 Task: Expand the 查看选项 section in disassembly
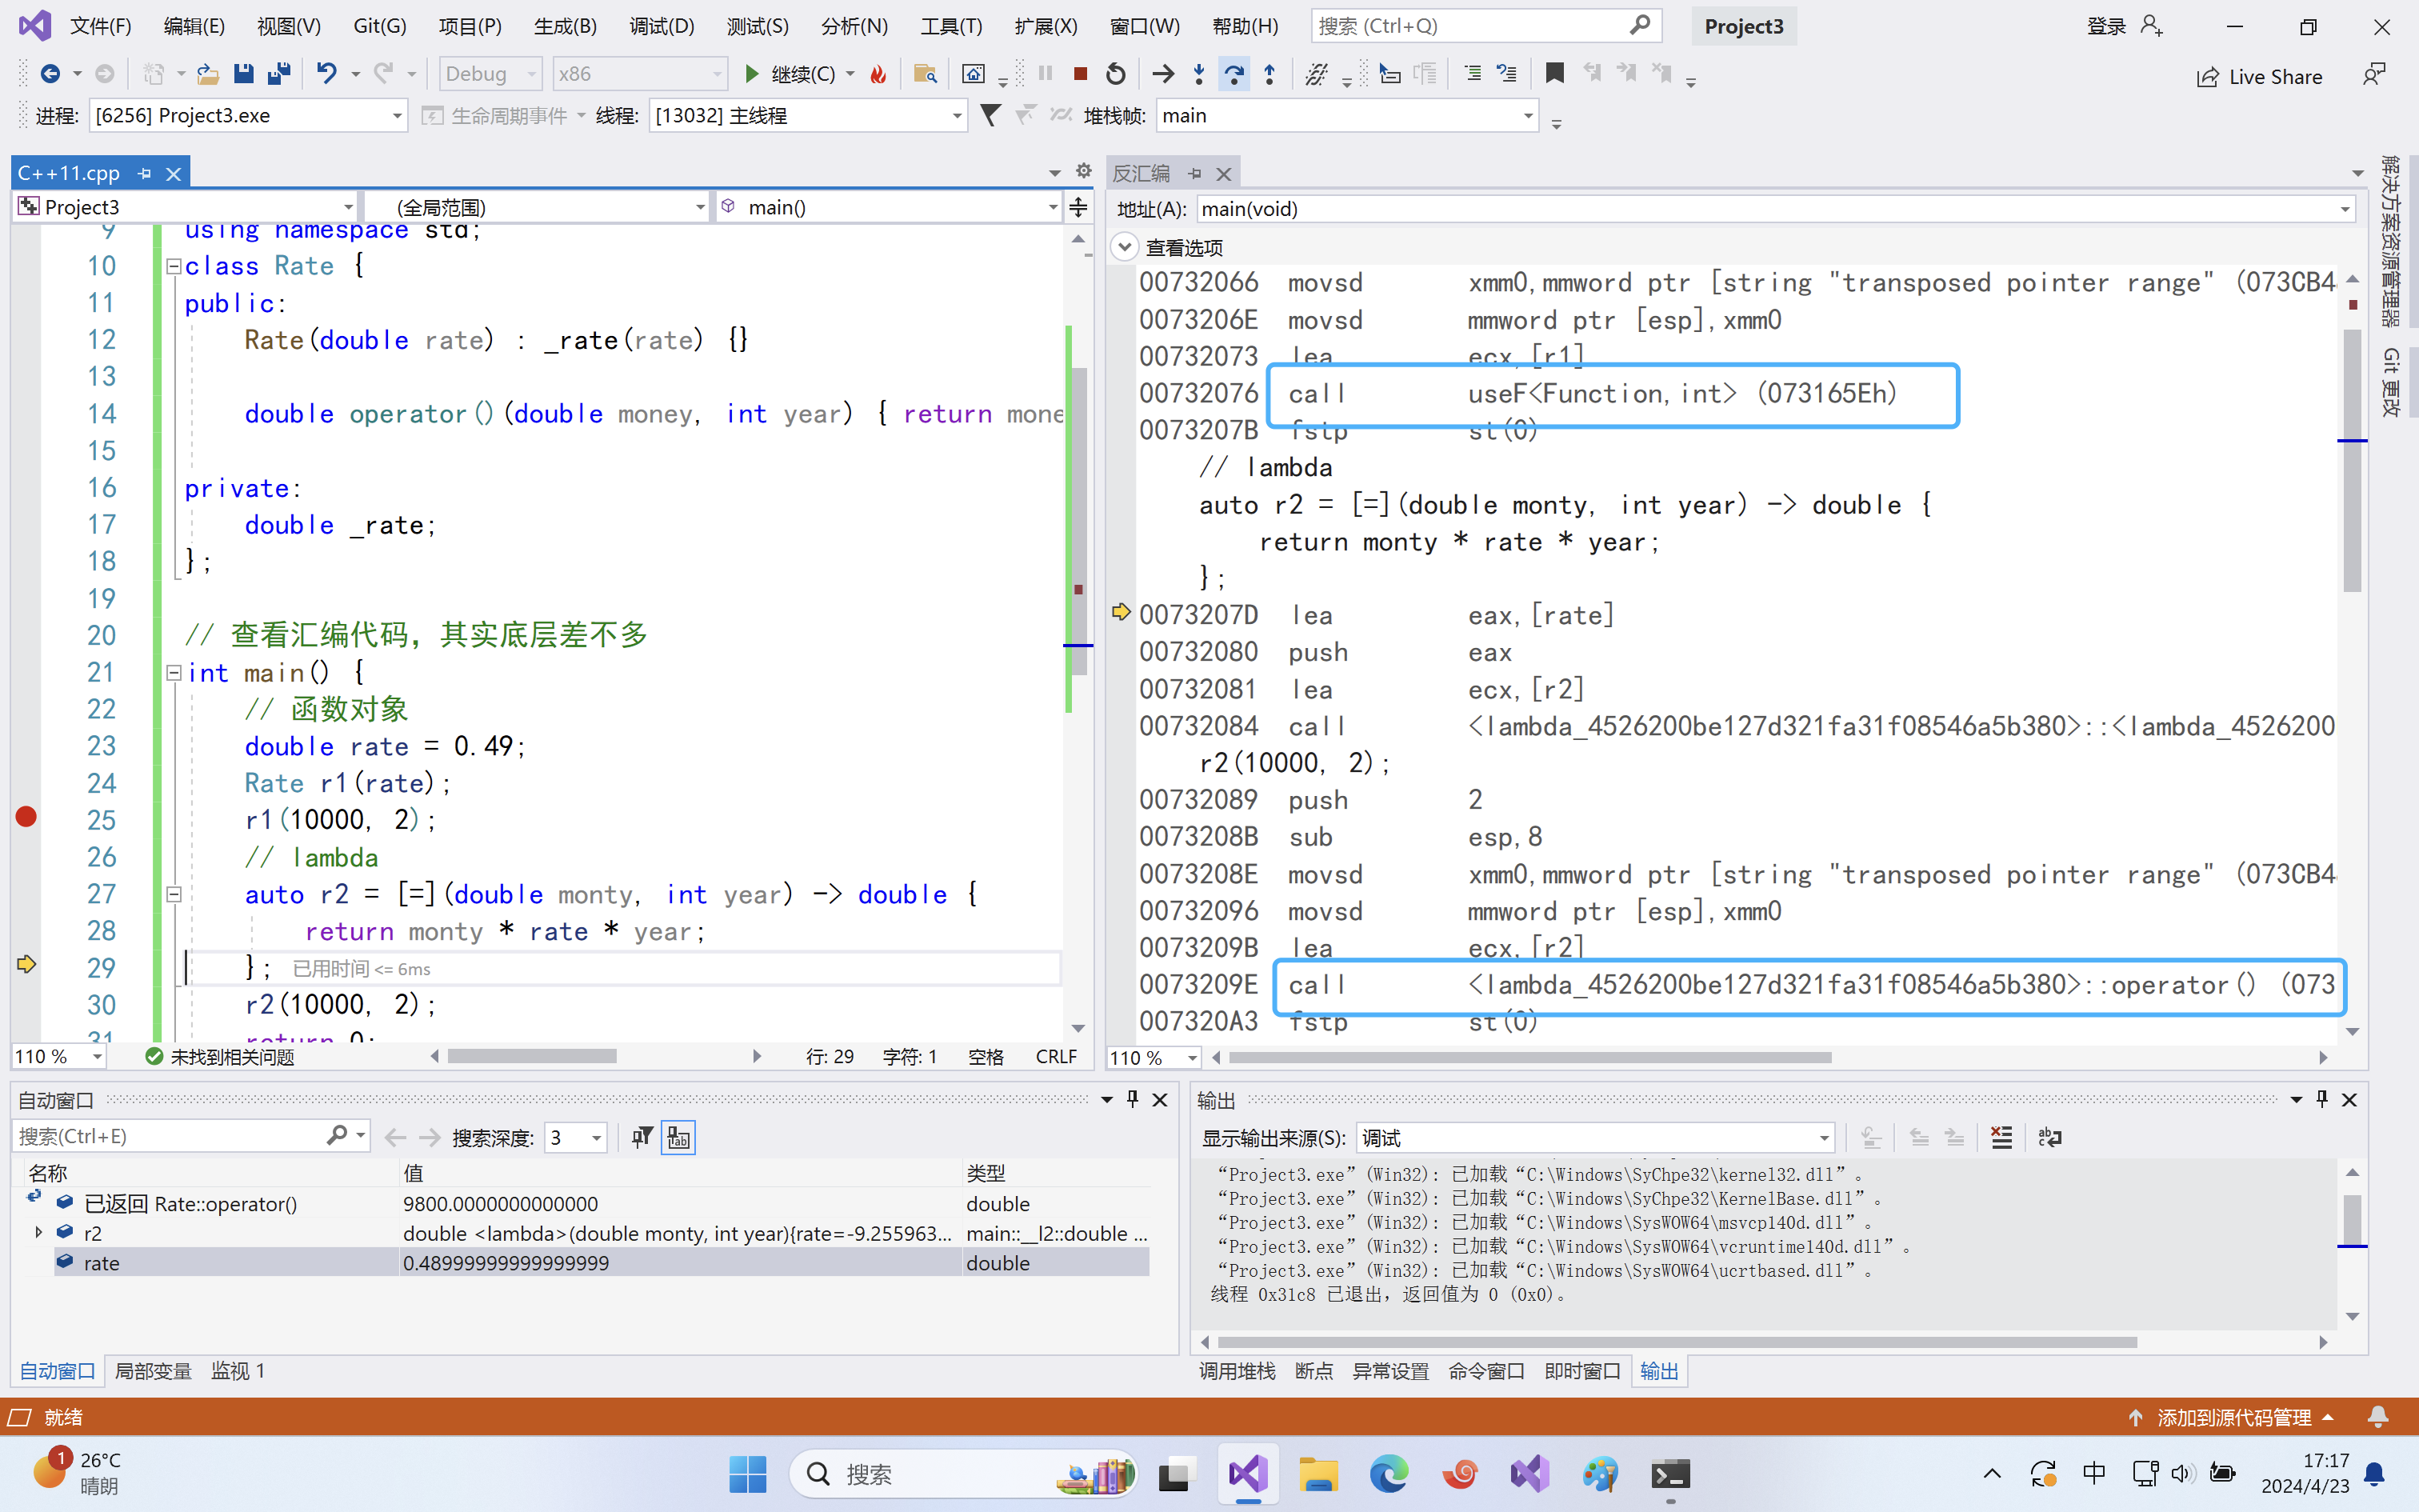click(x=1125, y=246)
